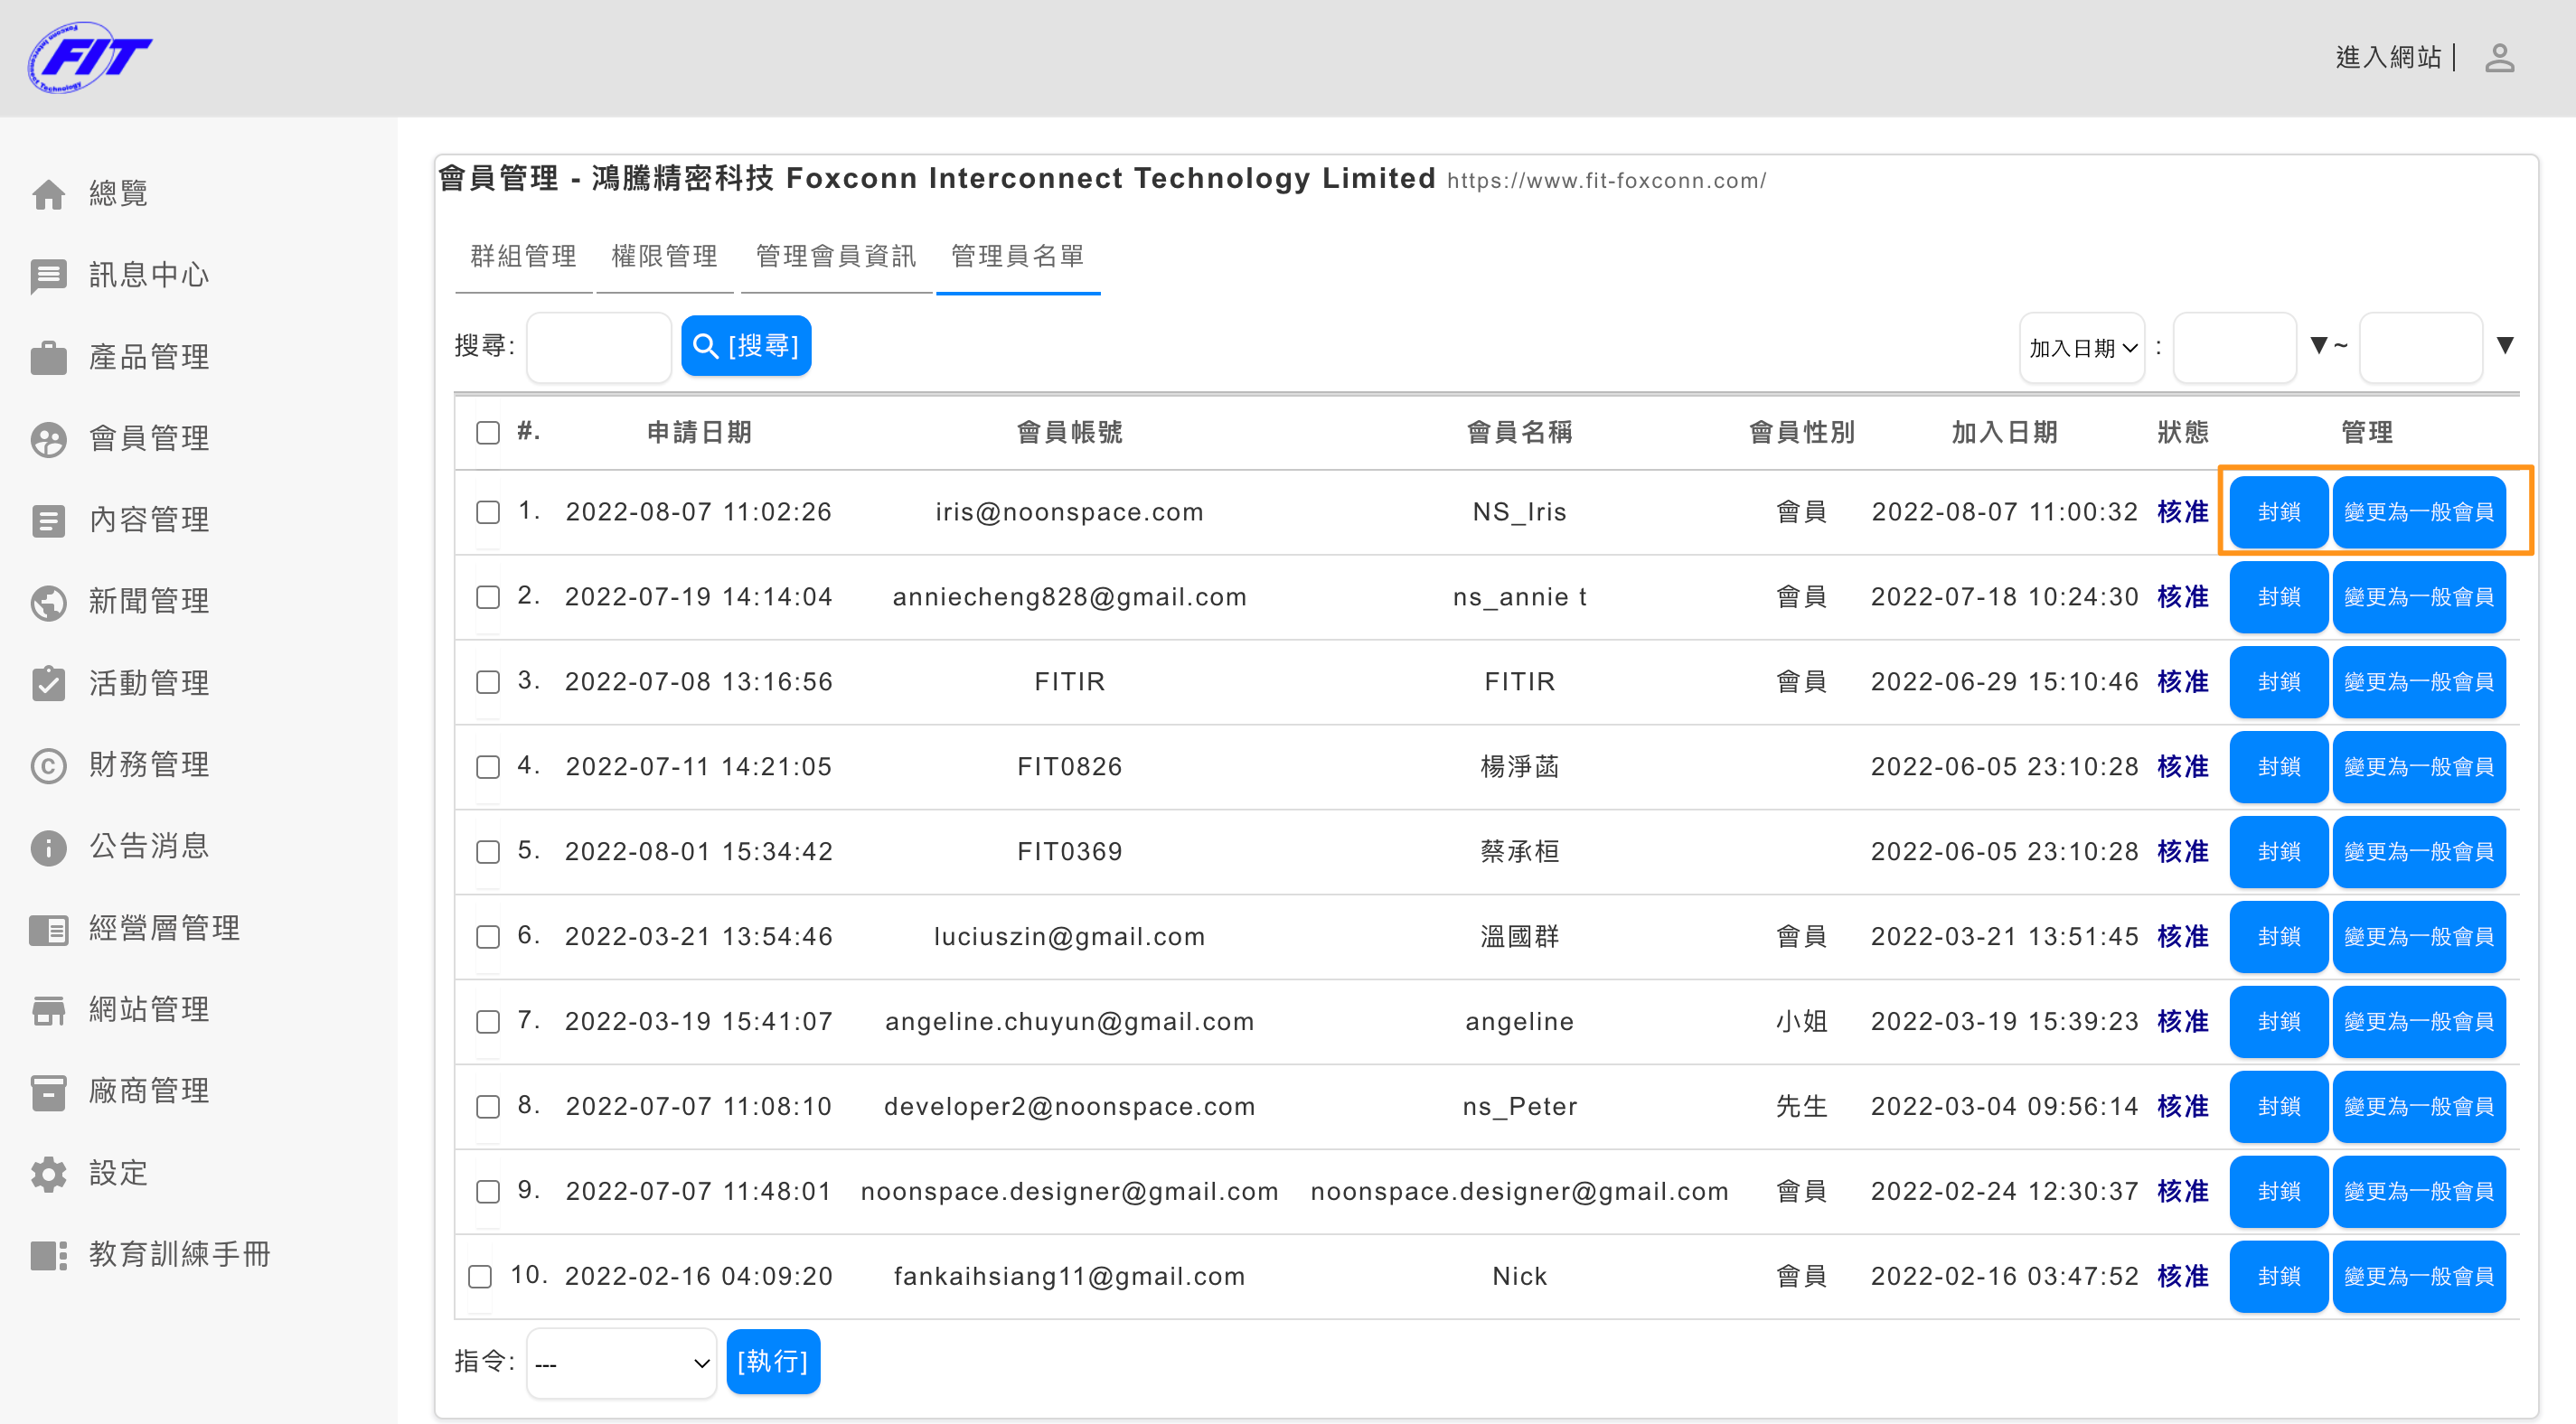Open 設定 in the sidebar
This screenshot has width=2576, height=1424.
click(x=119, y=1174)
